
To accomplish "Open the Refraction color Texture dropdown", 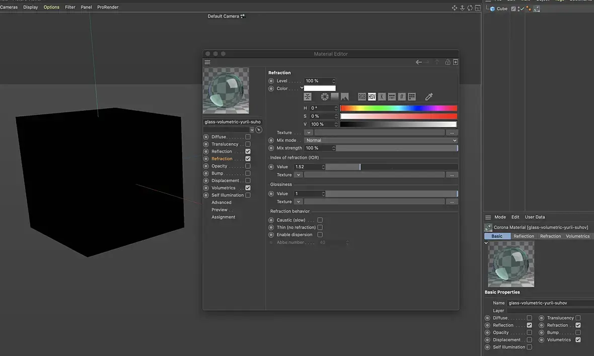I will click(x=309, y=133).
